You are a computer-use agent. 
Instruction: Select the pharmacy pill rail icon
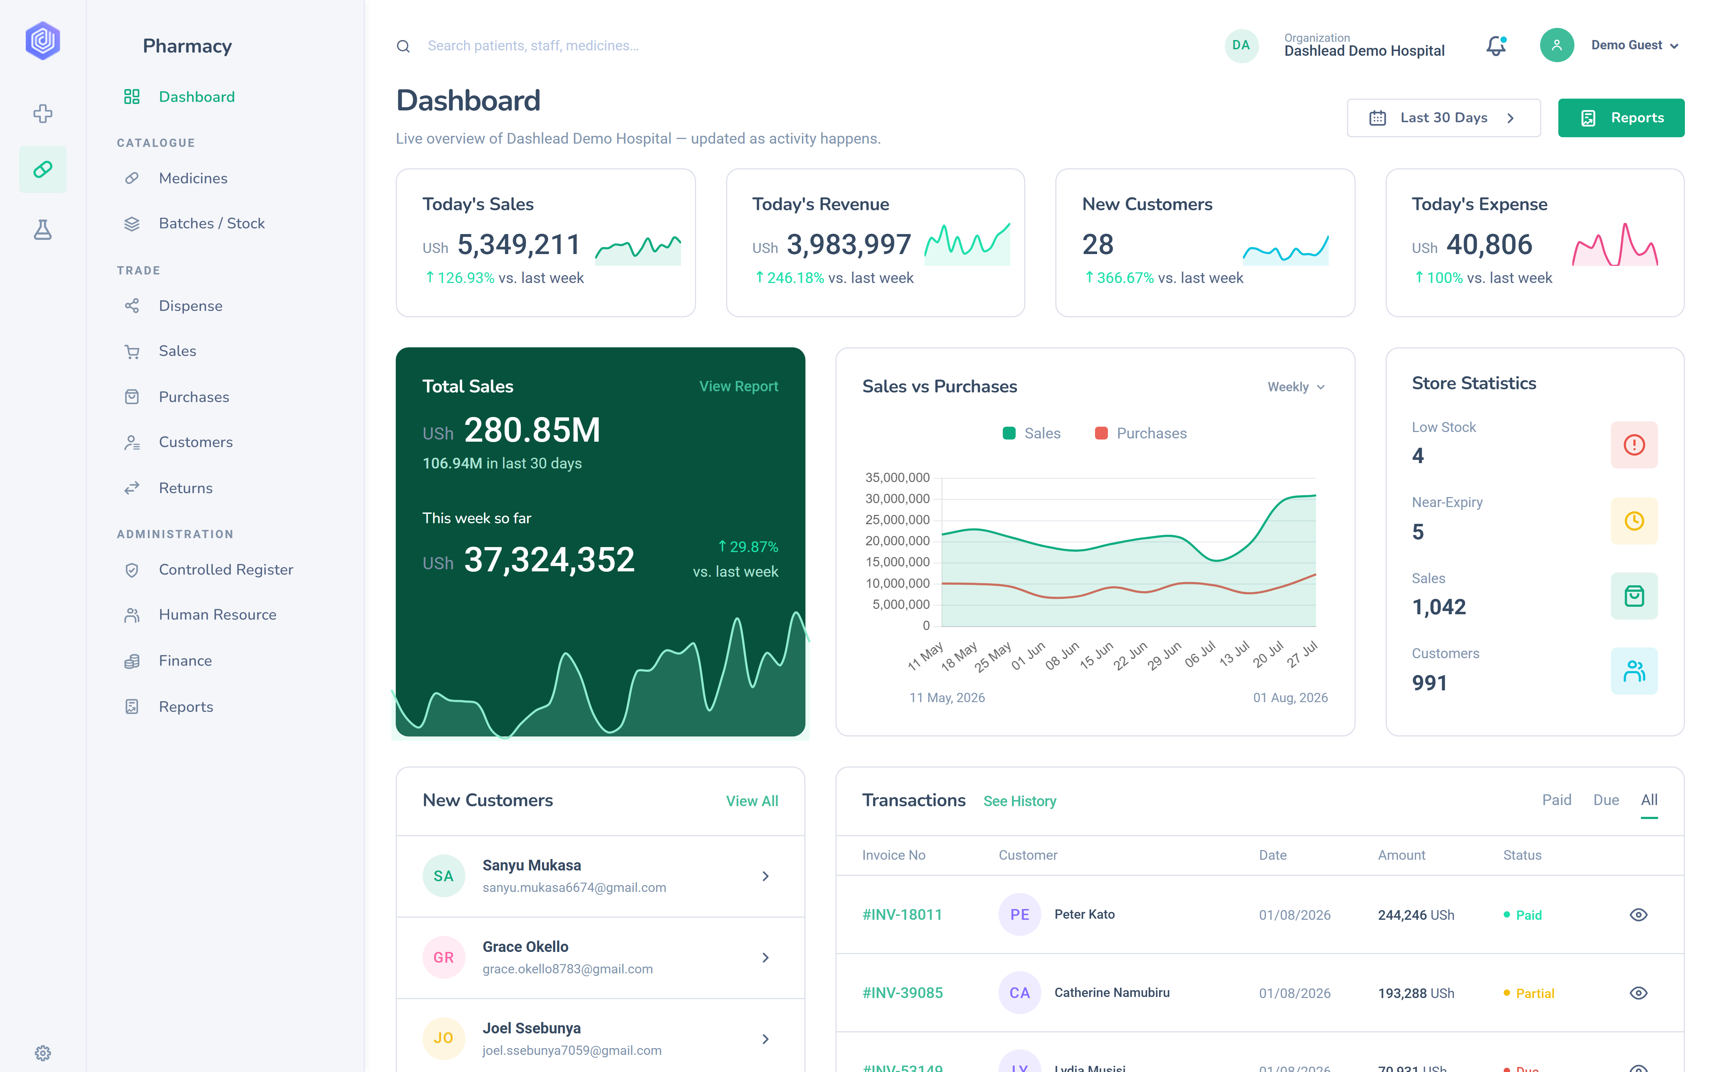point(43,169)
